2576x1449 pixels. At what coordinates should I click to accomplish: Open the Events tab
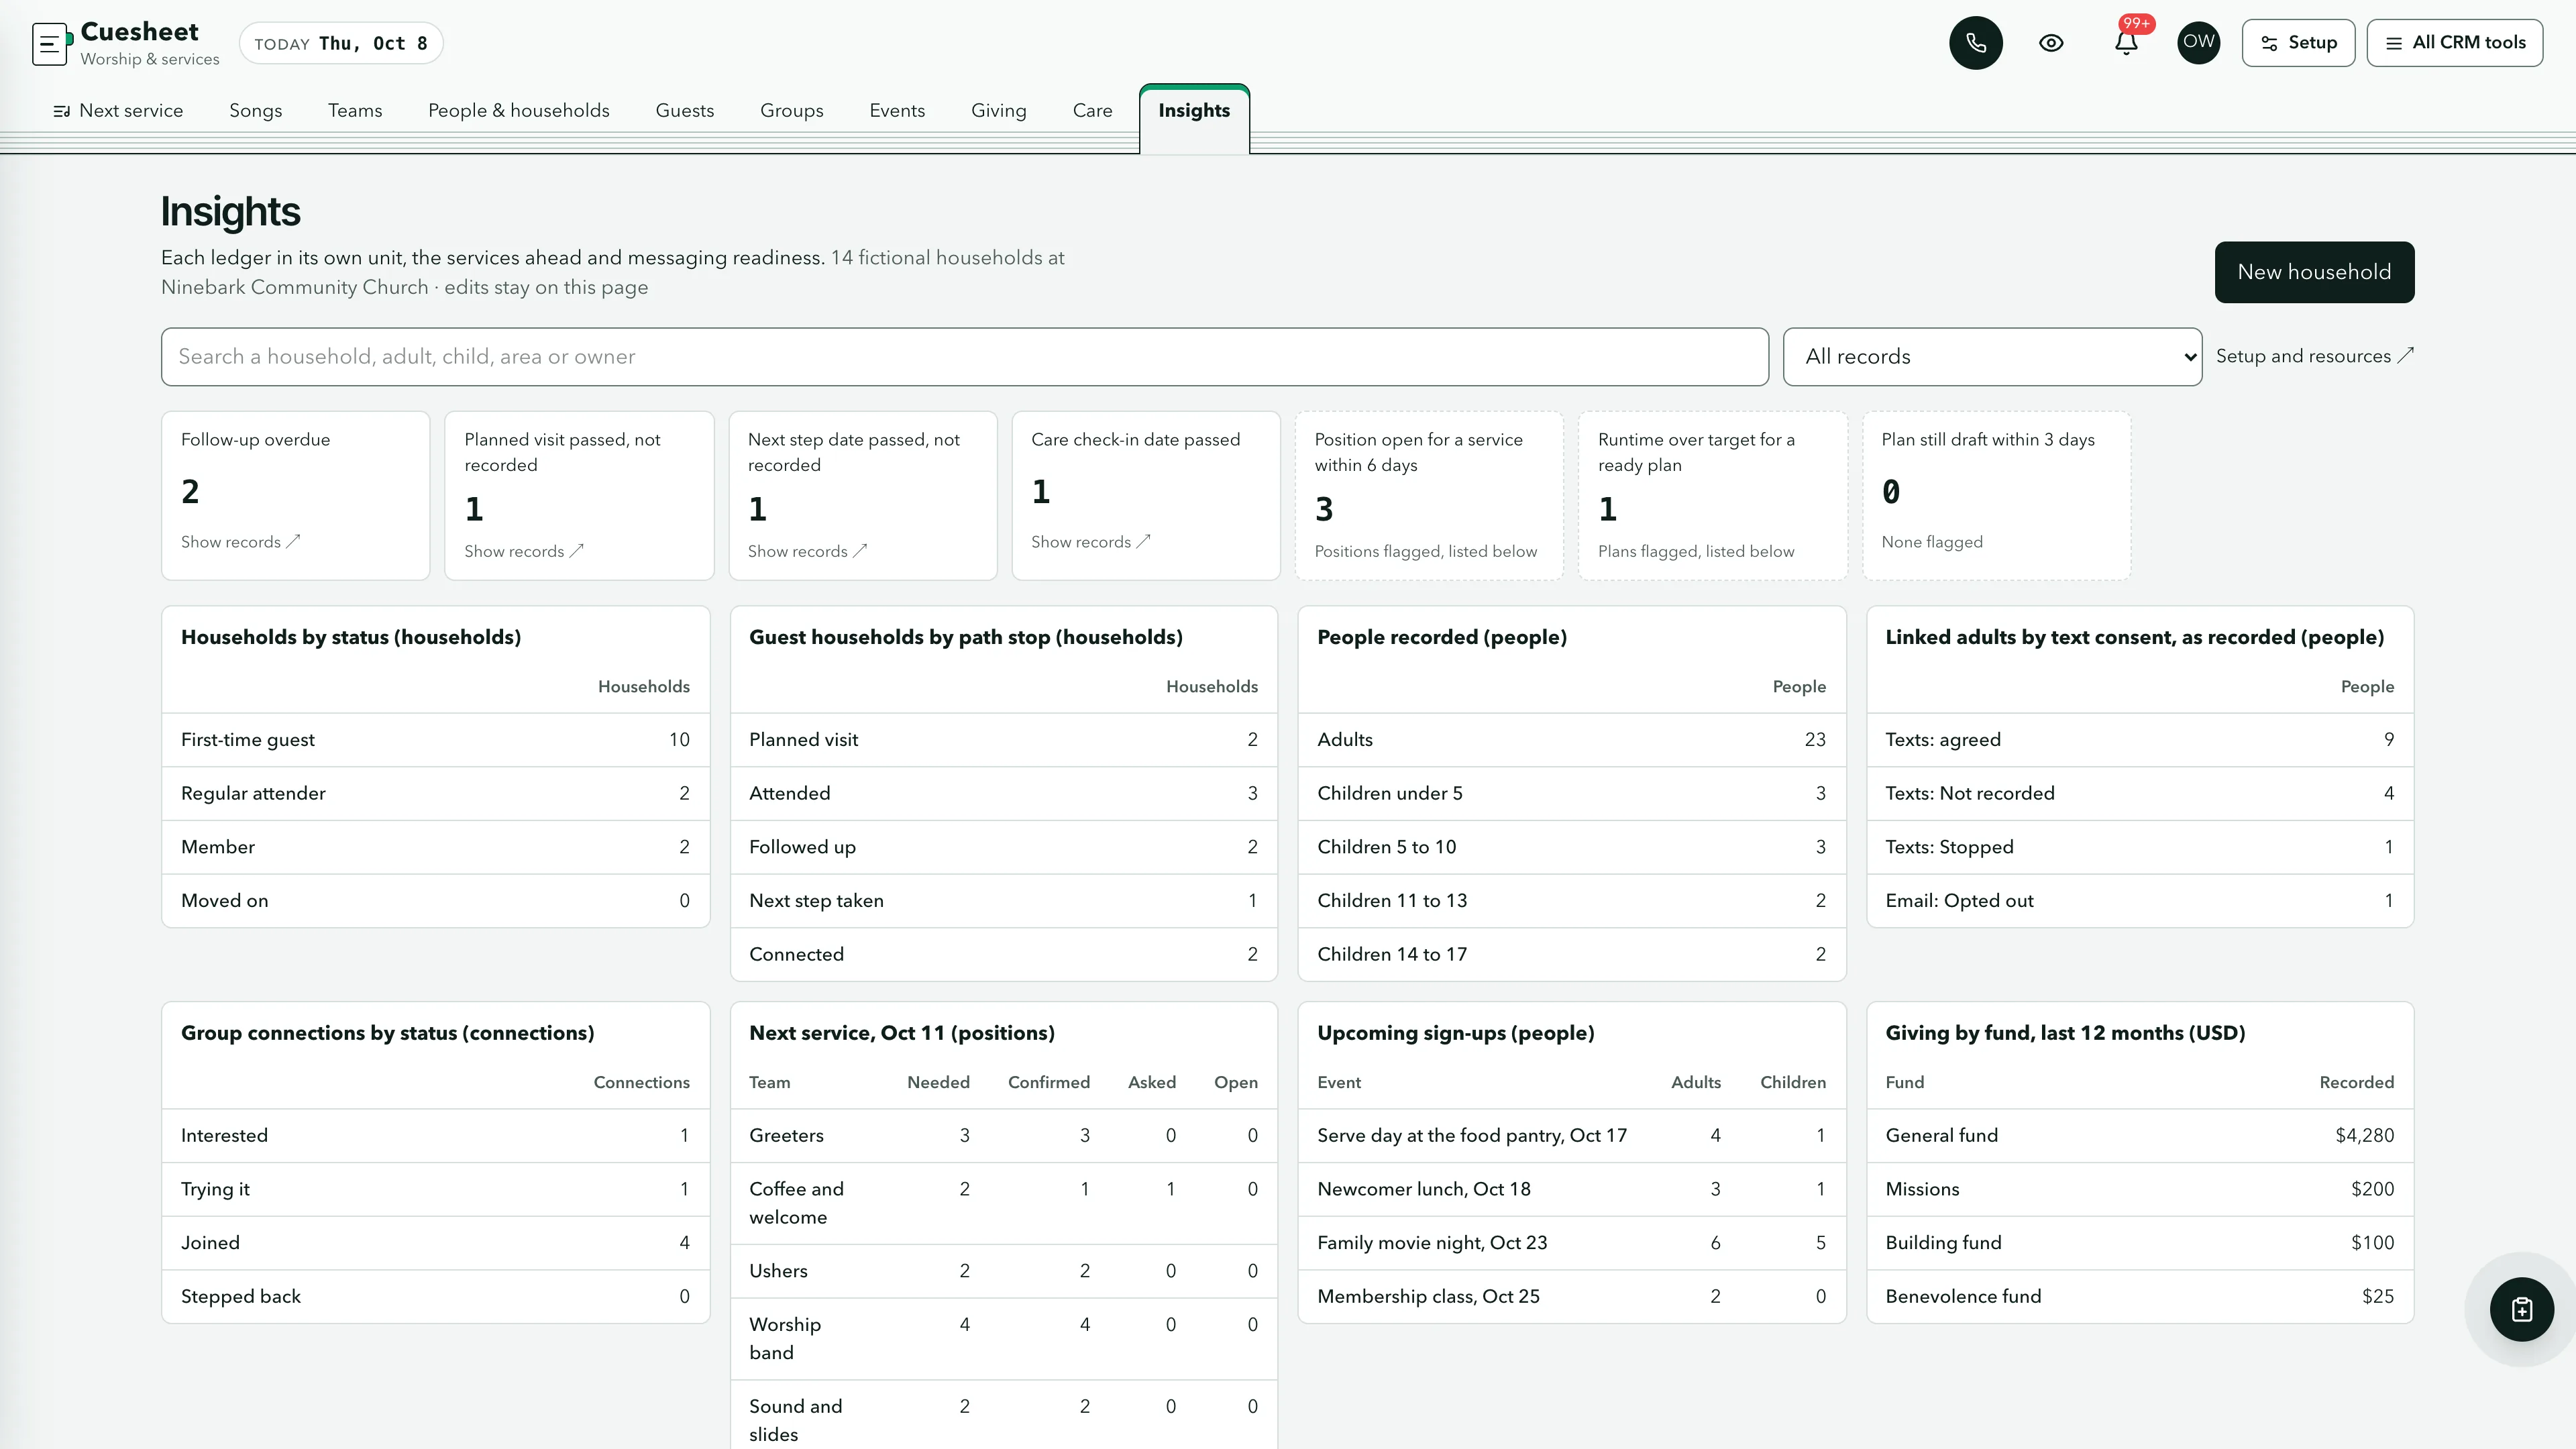tap(897, 111)
